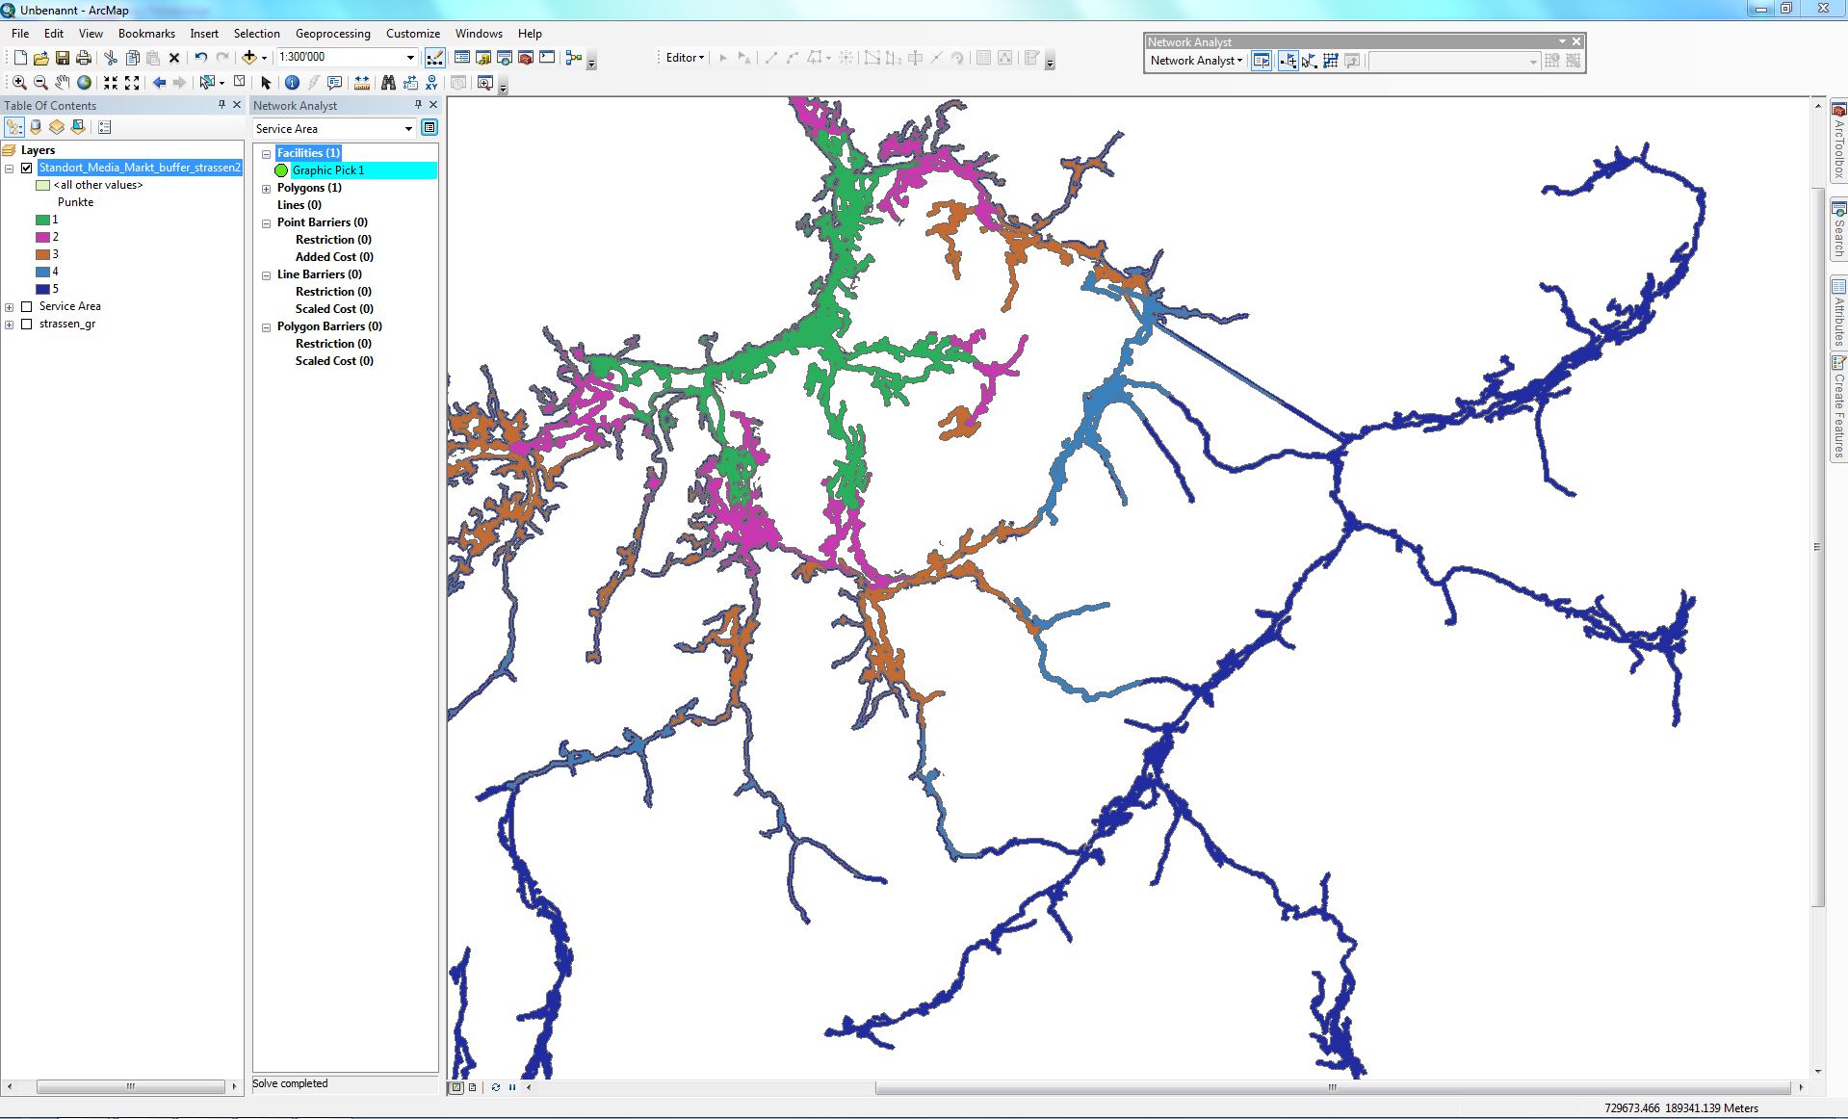
Task: Select the Create Network Location tool
Action: [x=1288, y=61]
